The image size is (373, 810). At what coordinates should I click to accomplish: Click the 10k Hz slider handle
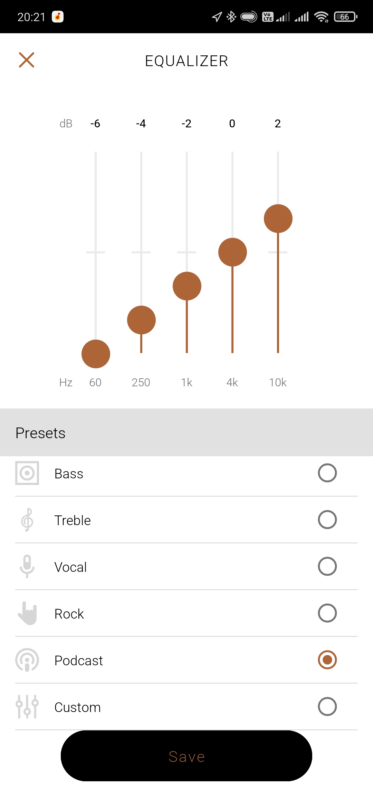pos(278,219)
